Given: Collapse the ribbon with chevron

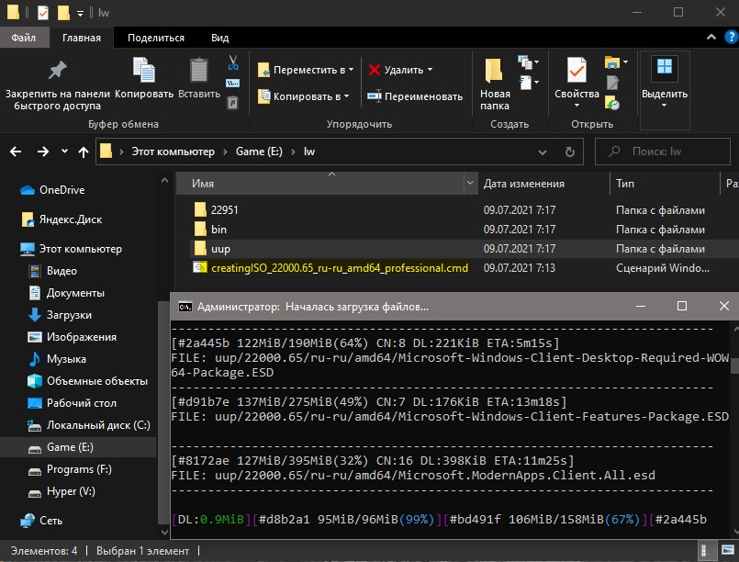Looking at the screenshot, I should pyautogui.click(x=711, y=38).
